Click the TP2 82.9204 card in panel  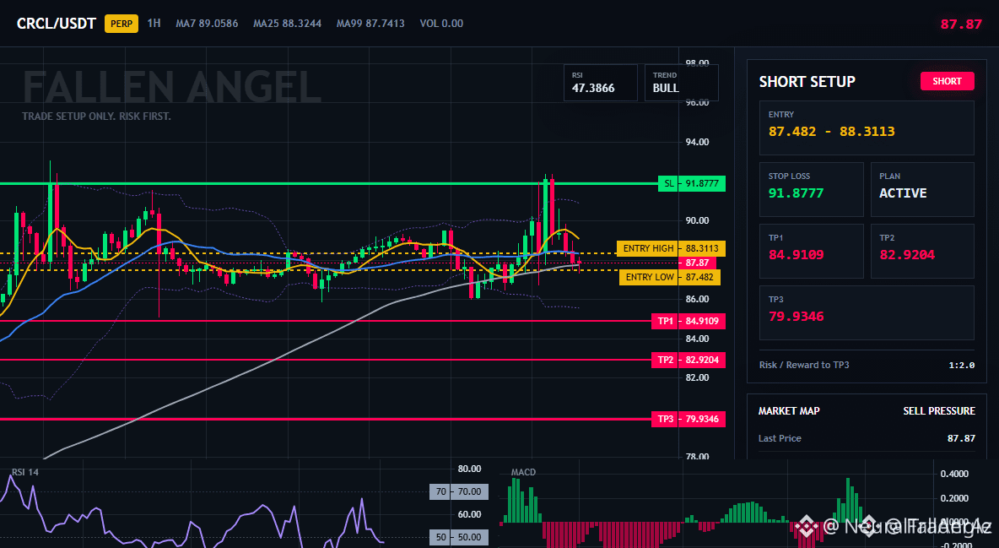tap(922, 252)
